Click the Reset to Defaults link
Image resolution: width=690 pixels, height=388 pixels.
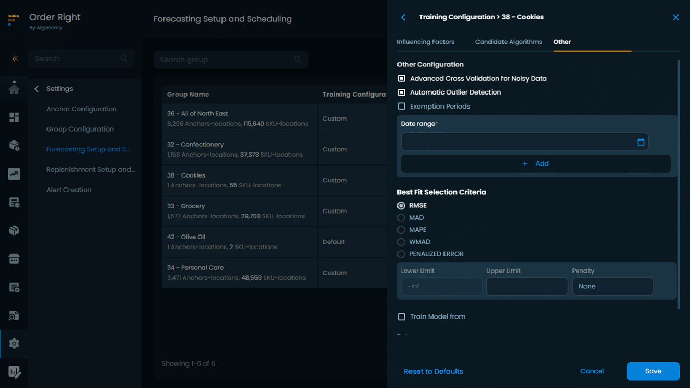(x=433, y=371)
